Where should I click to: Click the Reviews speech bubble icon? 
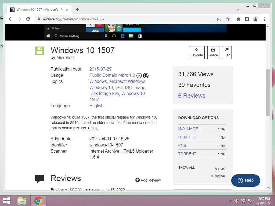[40, 179]
